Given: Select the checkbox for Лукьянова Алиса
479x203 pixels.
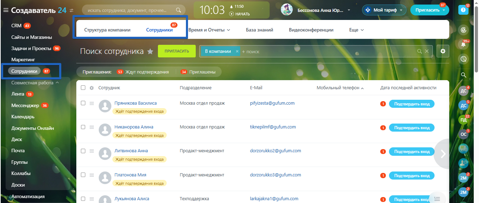Looking at the screenshot, I should 83,199.
